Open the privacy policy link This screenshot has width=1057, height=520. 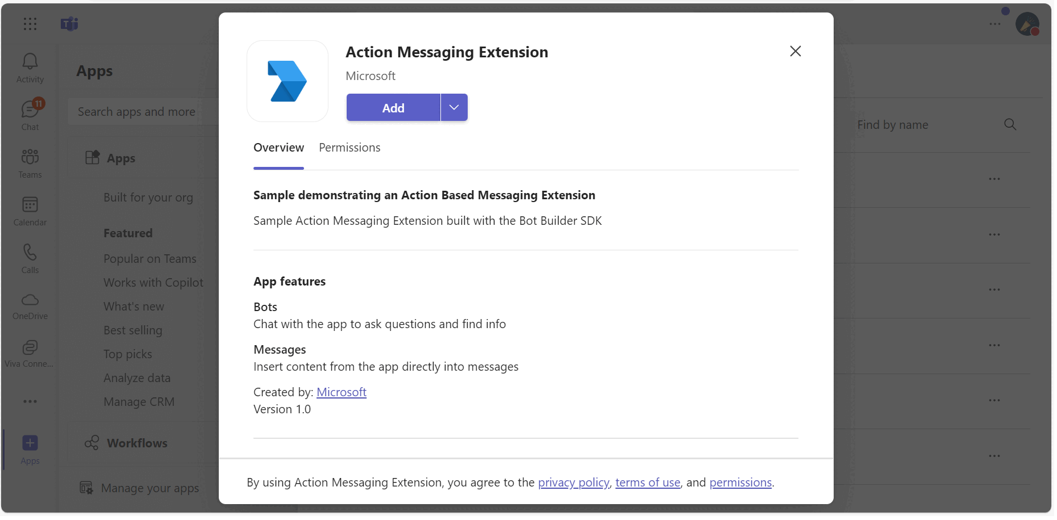point(573,482)
